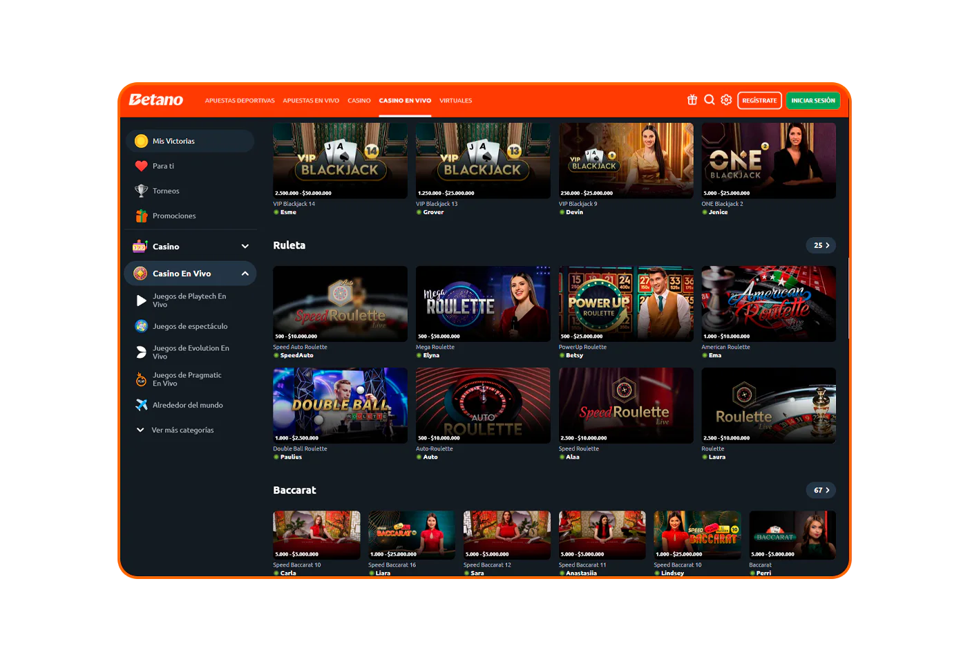Open the settings gear icon
The height and width of the screenshot is (664, 970).
click(726, 100)
